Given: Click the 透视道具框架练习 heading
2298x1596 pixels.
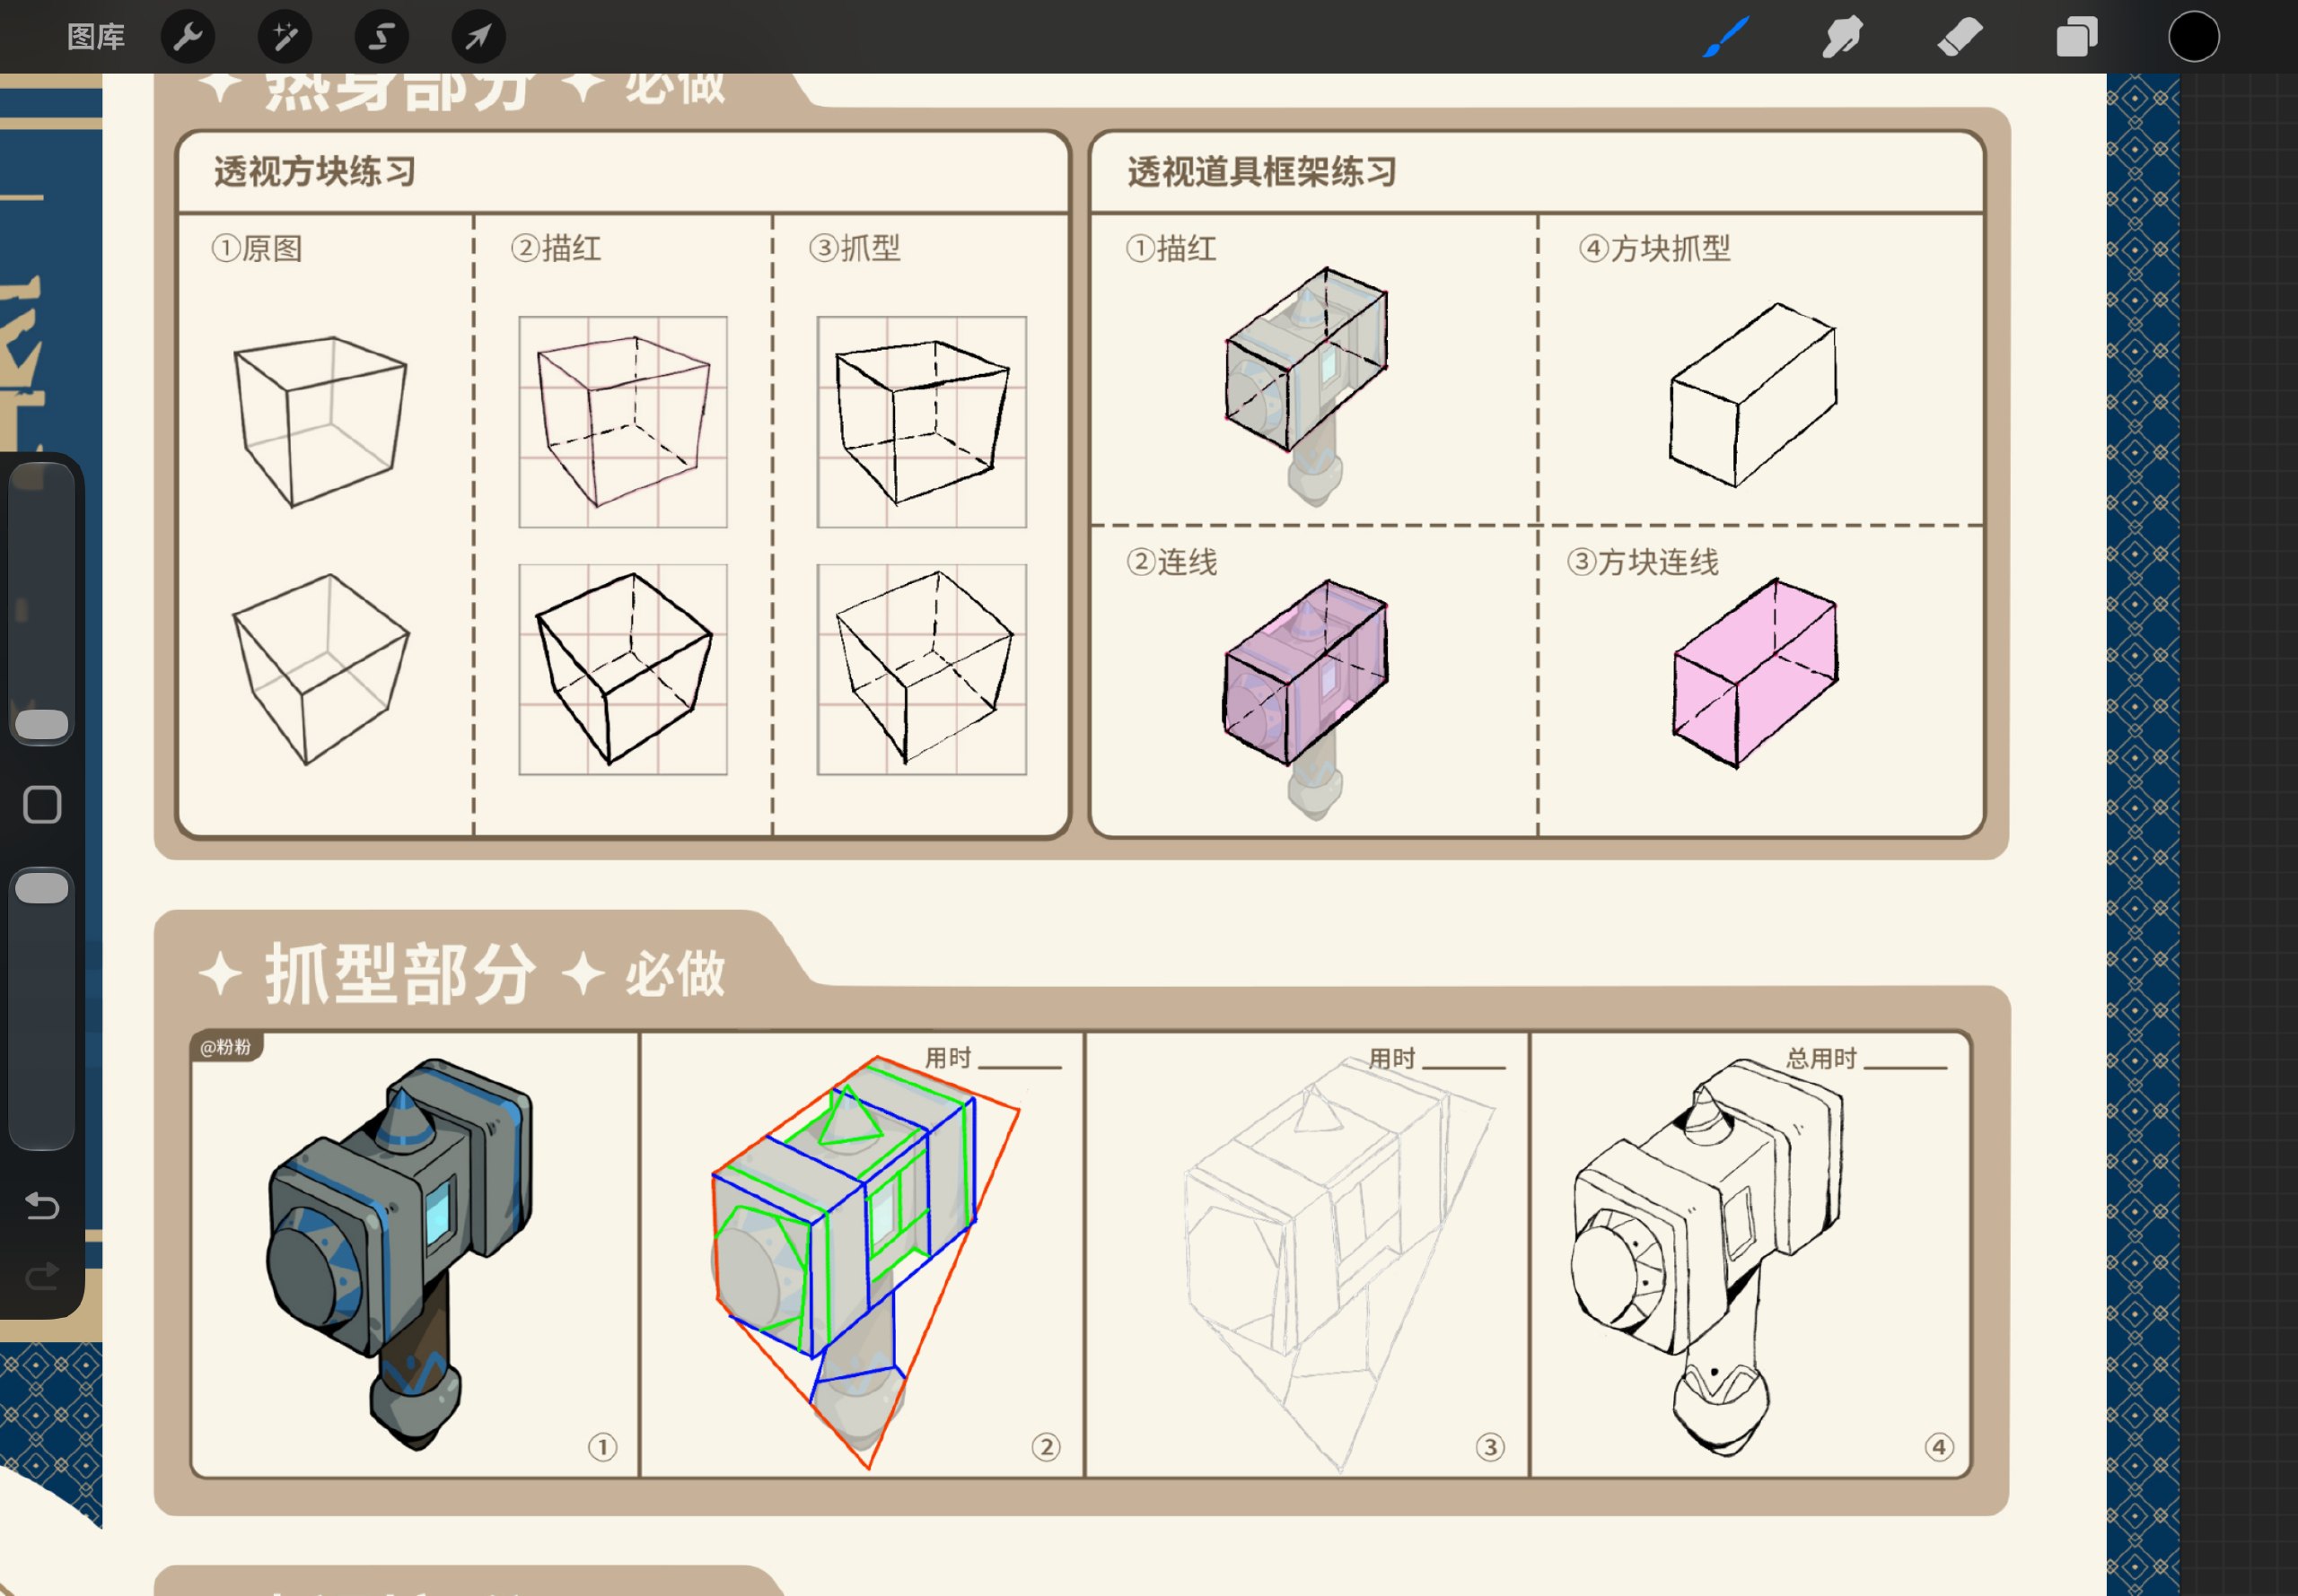Looking at the screenshot, I should [1261, 172].
